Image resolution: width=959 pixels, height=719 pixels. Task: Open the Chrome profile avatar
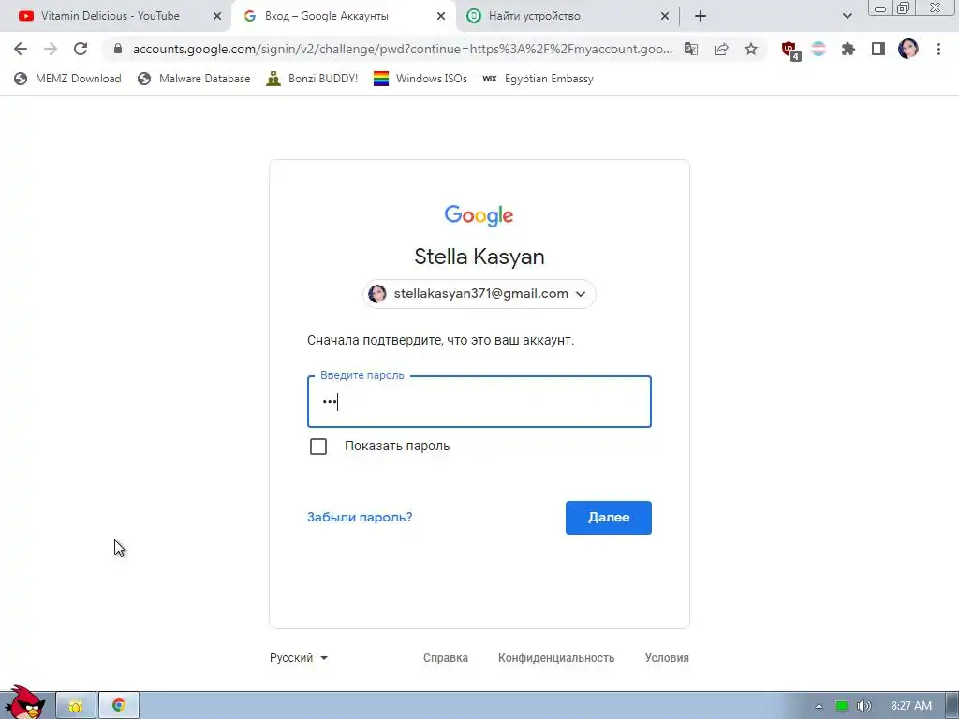pyautogui.click(x=908, y=49)
